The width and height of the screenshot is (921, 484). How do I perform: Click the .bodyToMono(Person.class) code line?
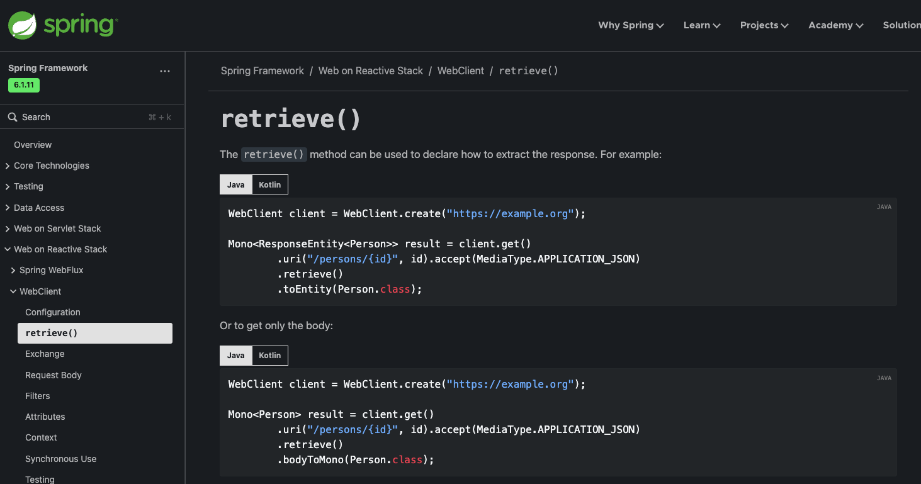click(356, 459)
